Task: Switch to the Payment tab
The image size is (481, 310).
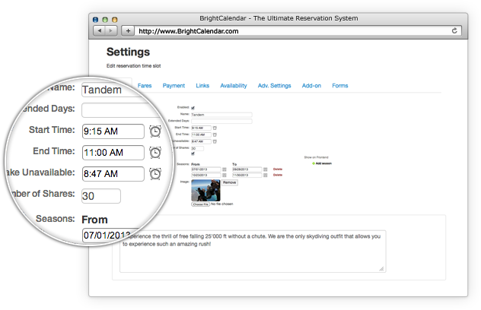Action: point(174,86)
